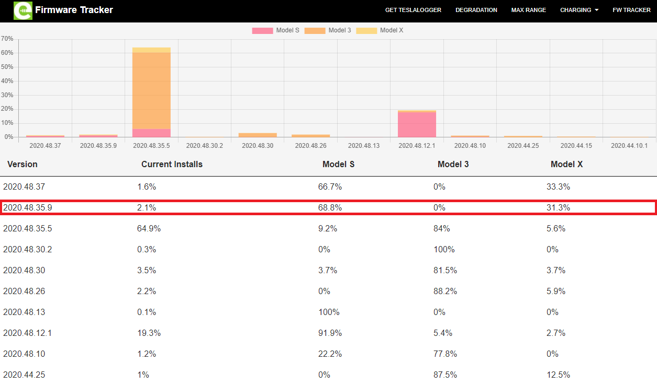Select version 2020.44.25 in the table
657x385 pixels.
click(x=24, y=375)
